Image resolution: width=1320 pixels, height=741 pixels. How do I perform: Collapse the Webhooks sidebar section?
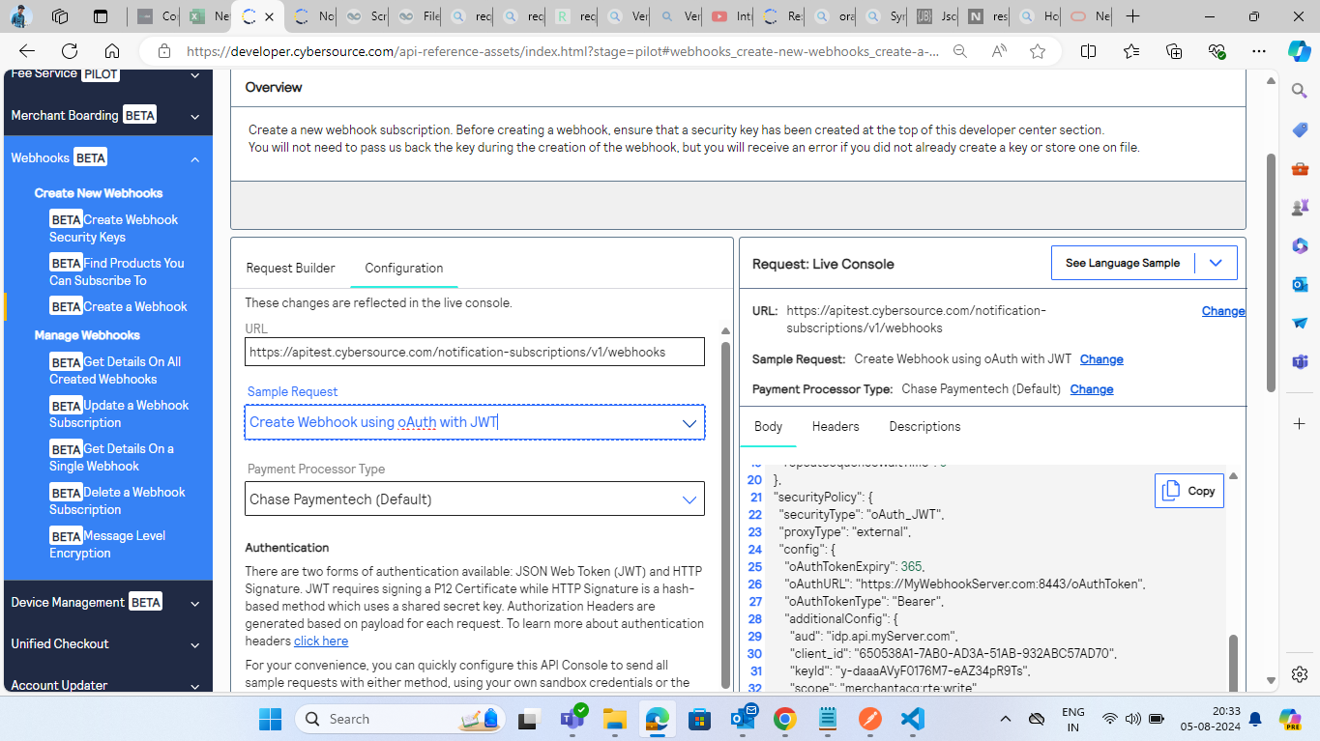point(194,158)
